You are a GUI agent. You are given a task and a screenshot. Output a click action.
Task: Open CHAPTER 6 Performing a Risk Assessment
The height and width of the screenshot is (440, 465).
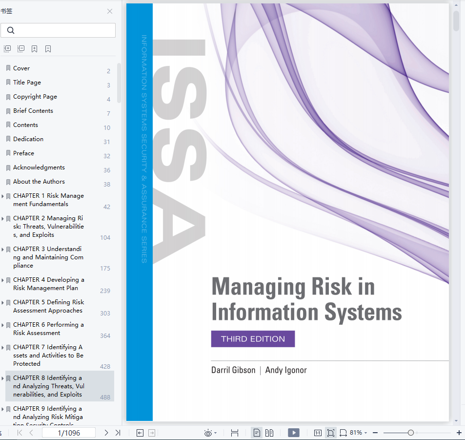click(48, 329)
